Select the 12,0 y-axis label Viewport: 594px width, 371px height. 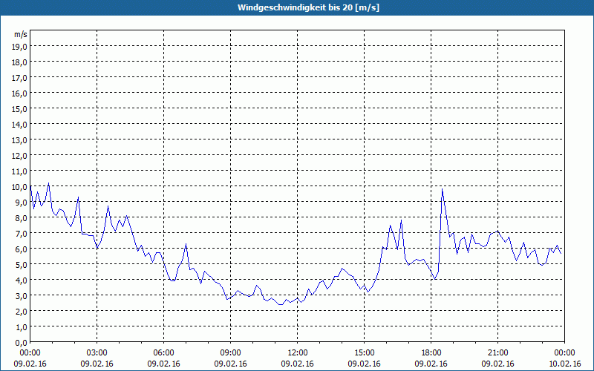19,156
